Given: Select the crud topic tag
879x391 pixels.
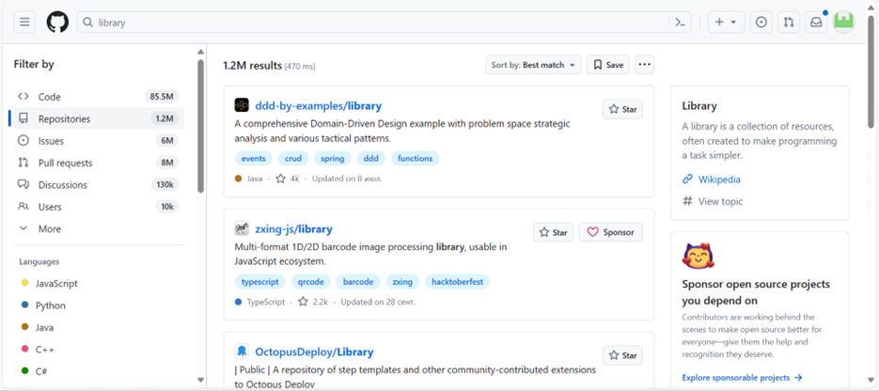Looking at the screenshot, I should 293,159.
